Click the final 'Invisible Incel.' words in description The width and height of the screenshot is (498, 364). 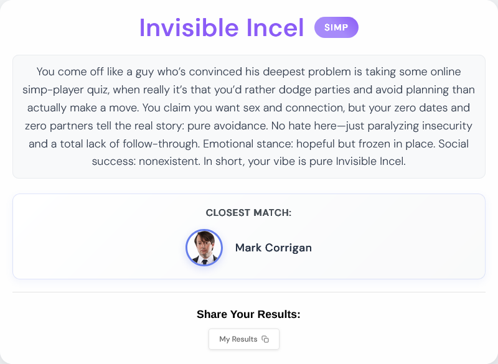click(370, 161)
